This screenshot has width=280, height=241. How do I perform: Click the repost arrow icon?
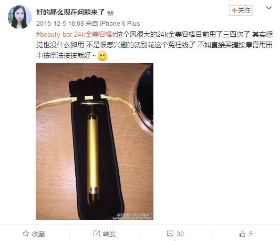click(x=97, y=233)
